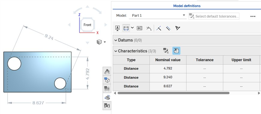Click the view cube right arrow

click(106, 25)
